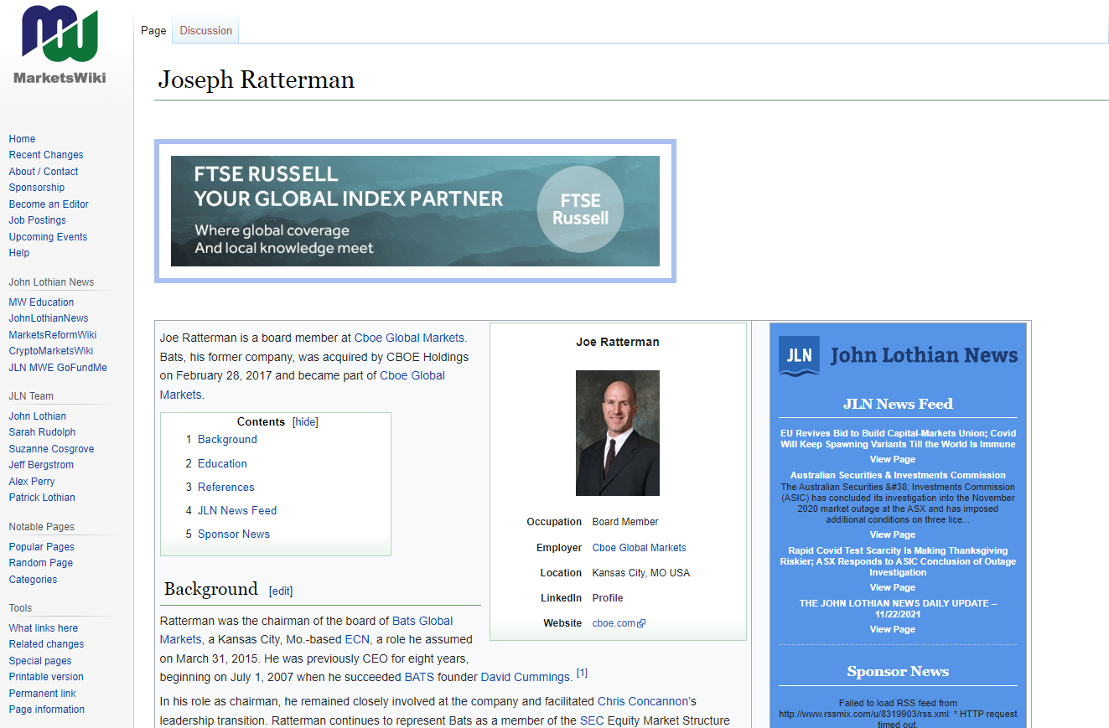Open the Help link

point(19,253)
